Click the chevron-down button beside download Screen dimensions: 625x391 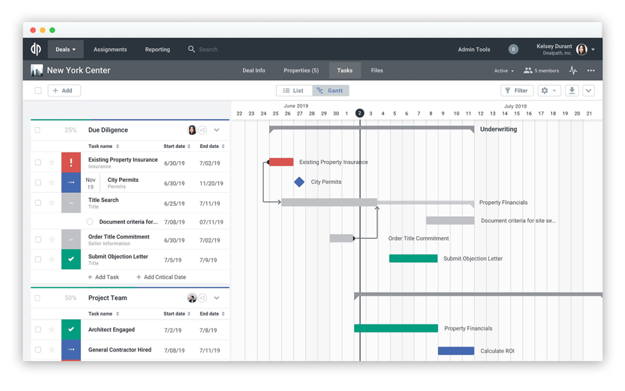coord(589,91)
